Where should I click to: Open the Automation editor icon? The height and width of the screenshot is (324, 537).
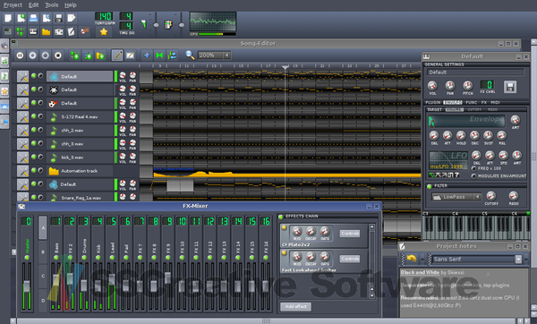[46, 32]
